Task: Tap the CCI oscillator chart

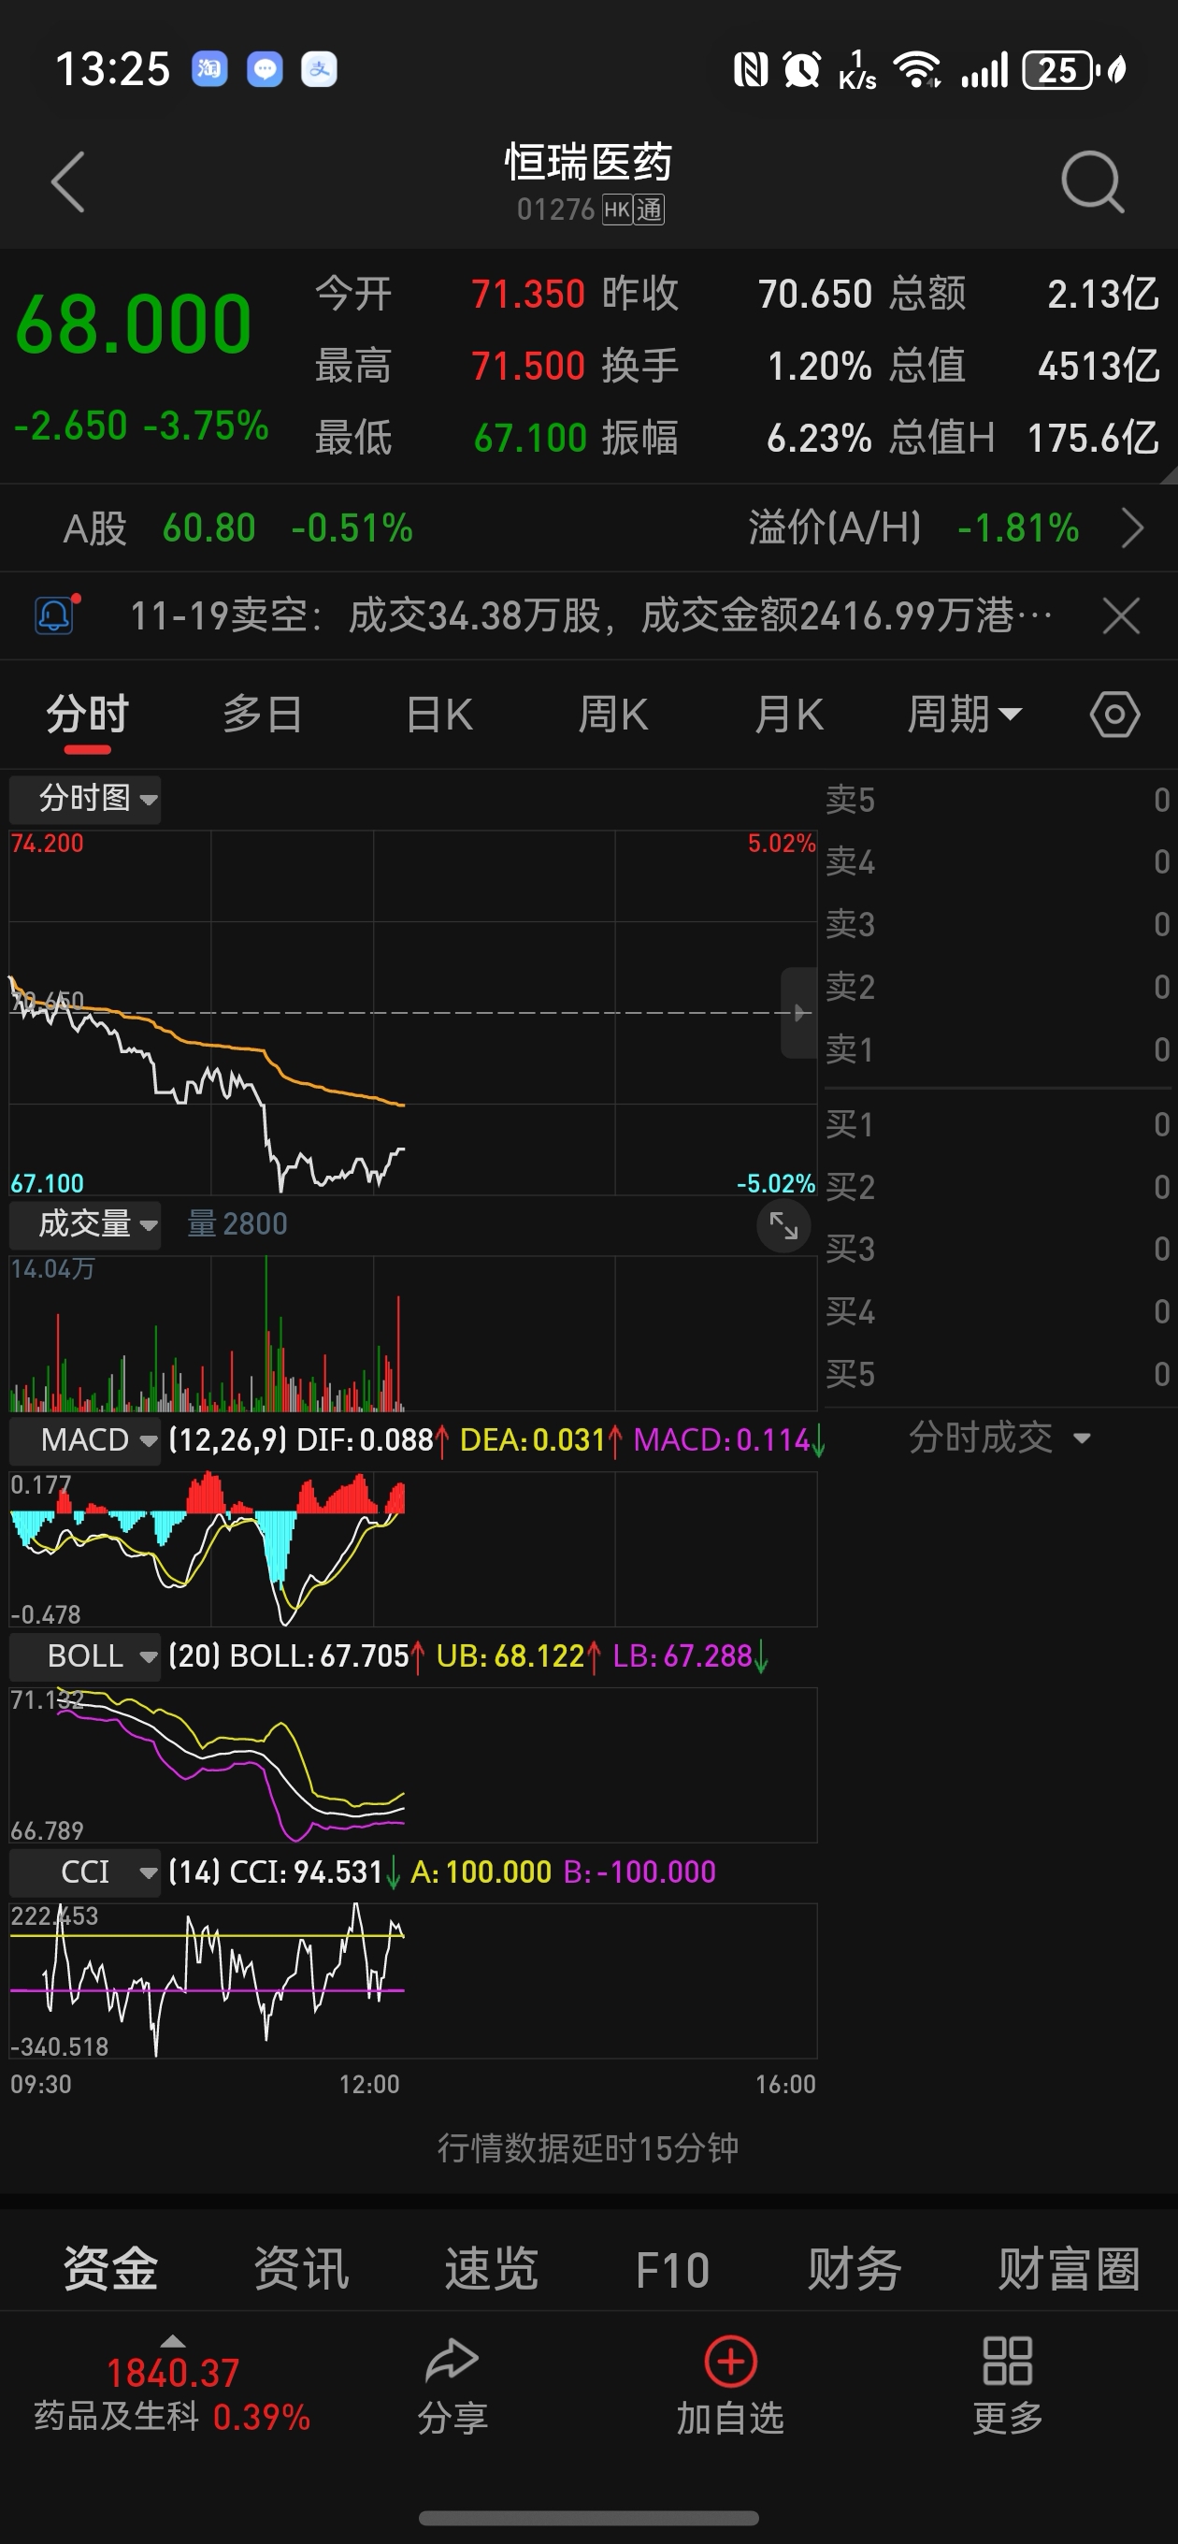Action: 412,1980
